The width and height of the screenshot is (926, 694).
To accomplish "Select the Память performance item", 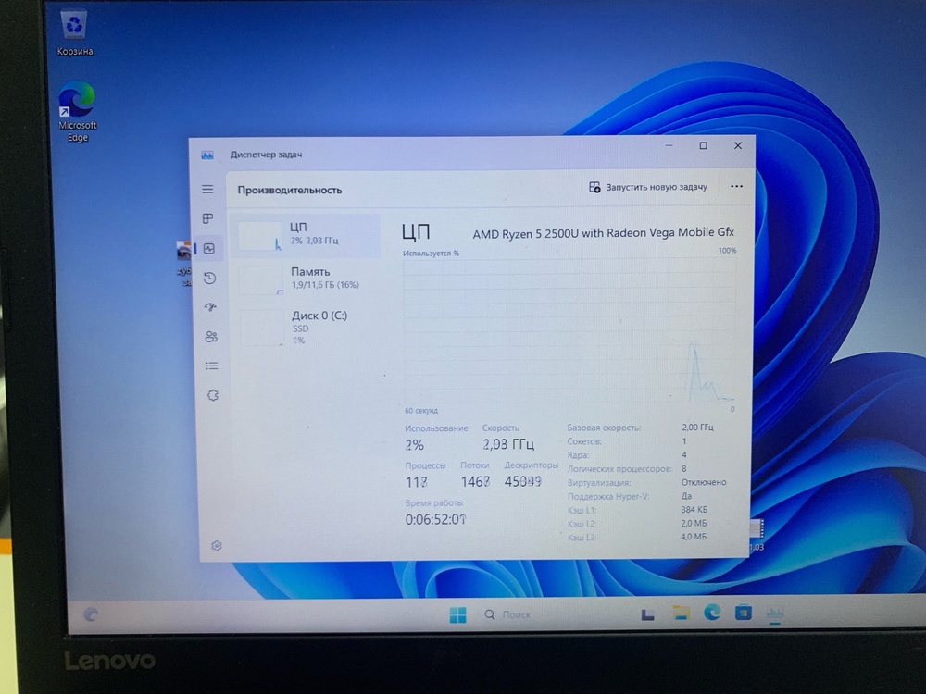I will click(307, 279).
